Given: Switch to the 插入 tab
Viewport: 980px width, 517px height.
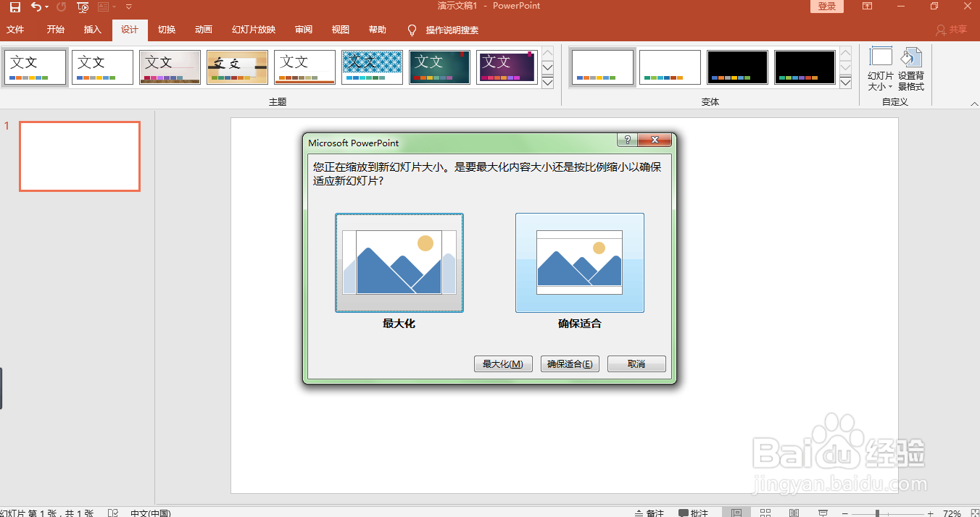Looking at the screenshot, I should click(93, 30).
